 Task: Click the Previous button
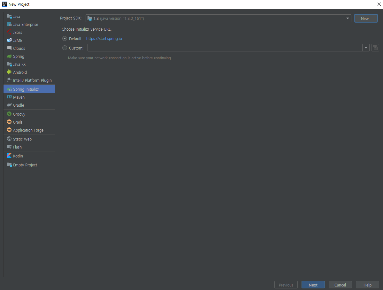[286, 285]
